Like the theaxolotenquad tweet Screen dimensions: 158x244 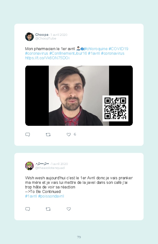tap(69, 209)
